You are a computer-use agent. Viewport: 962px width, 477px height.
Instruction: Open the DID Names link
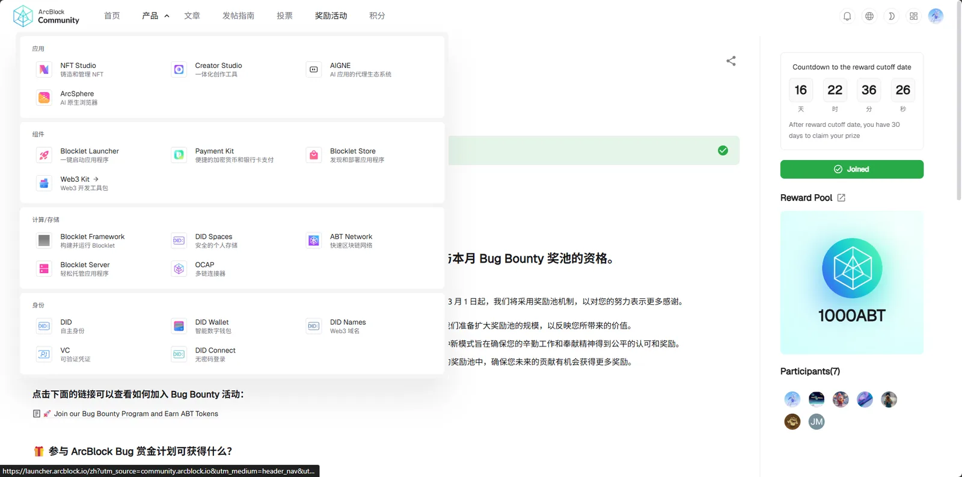tap(348, 322)
